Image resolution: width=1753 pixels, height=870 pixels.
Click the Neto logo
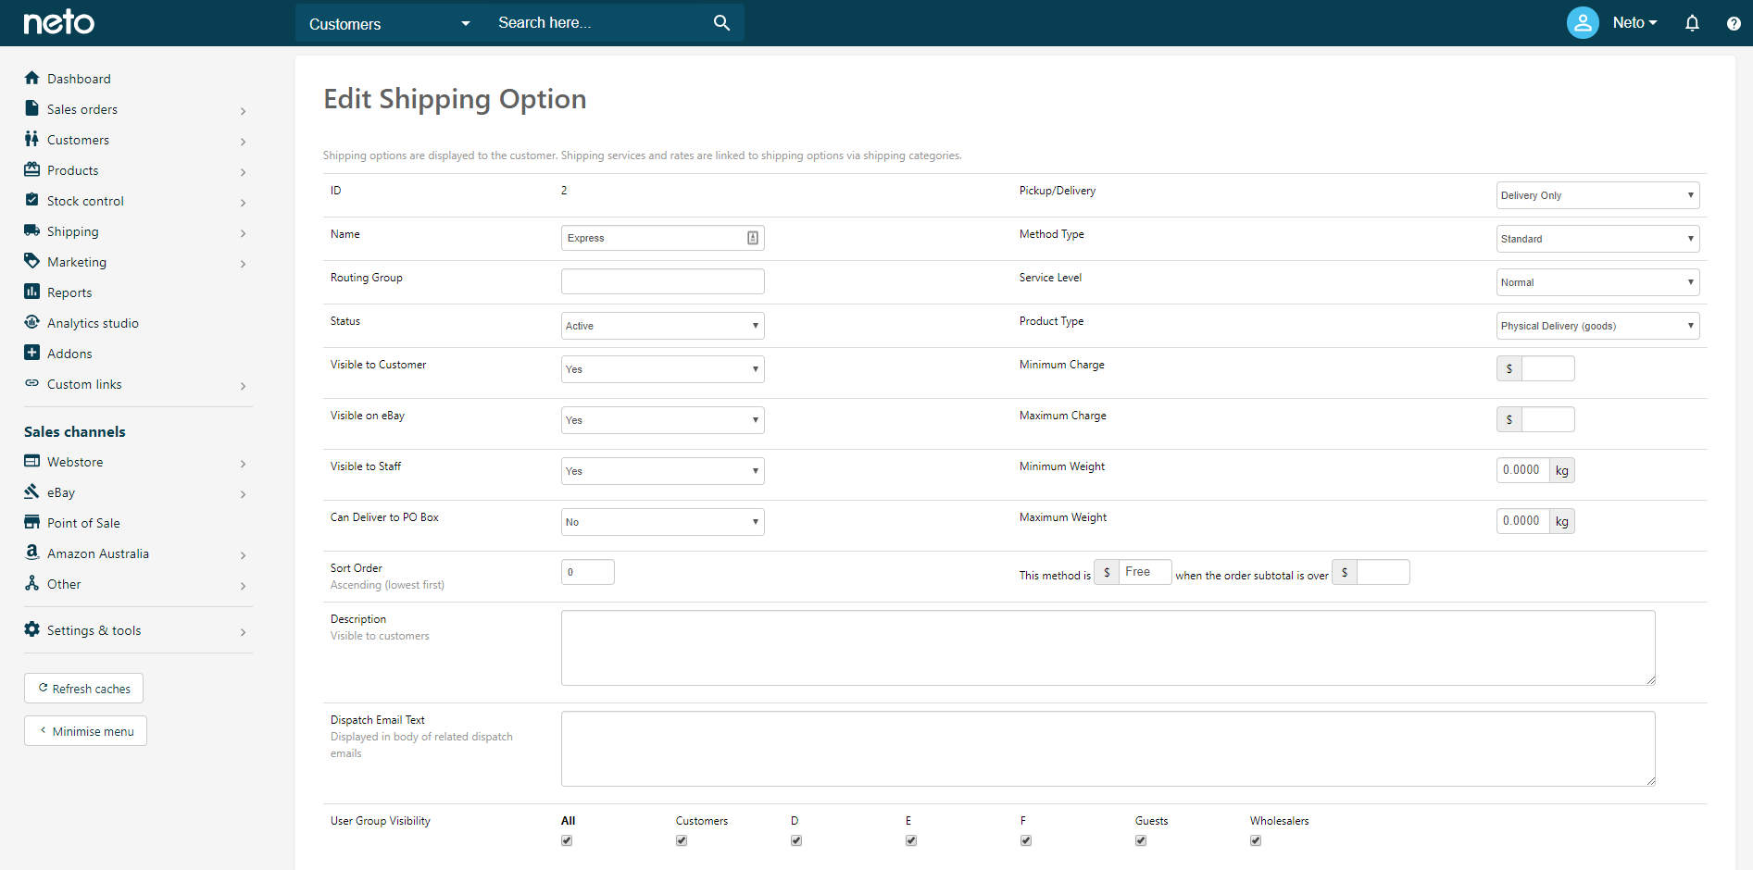[58, 22]
